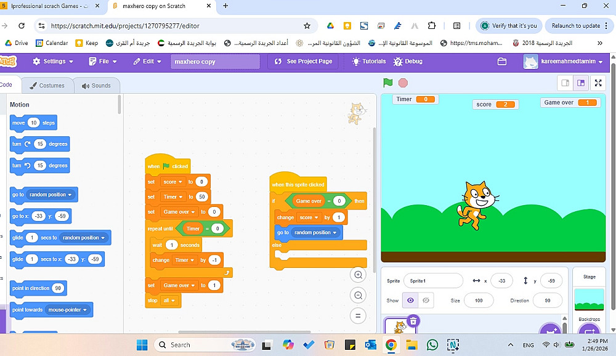Reset workspace zoom with equals icon
This screenshot has width=616, height=356.
click(358, 315)
